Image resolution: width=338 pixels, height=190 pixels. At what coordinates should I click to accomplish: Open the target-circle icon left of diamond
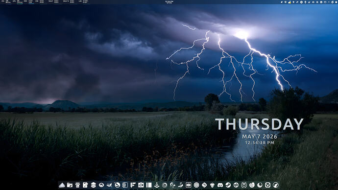click(196, 185)
